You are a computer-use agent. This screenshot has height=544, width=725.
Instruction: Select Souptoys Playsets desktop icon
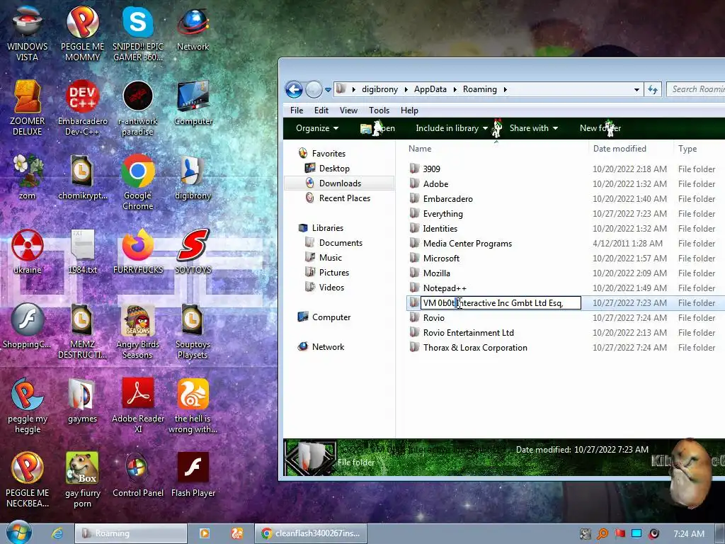click(x=193, y=330)
